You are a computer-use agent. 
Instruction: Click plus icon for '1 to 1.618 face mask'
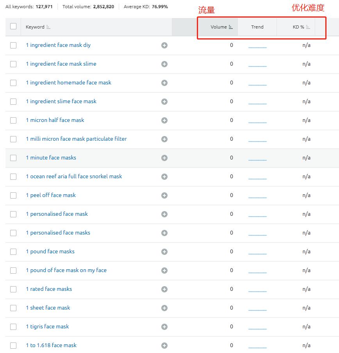pyautogui.click(x=164, y=346)
